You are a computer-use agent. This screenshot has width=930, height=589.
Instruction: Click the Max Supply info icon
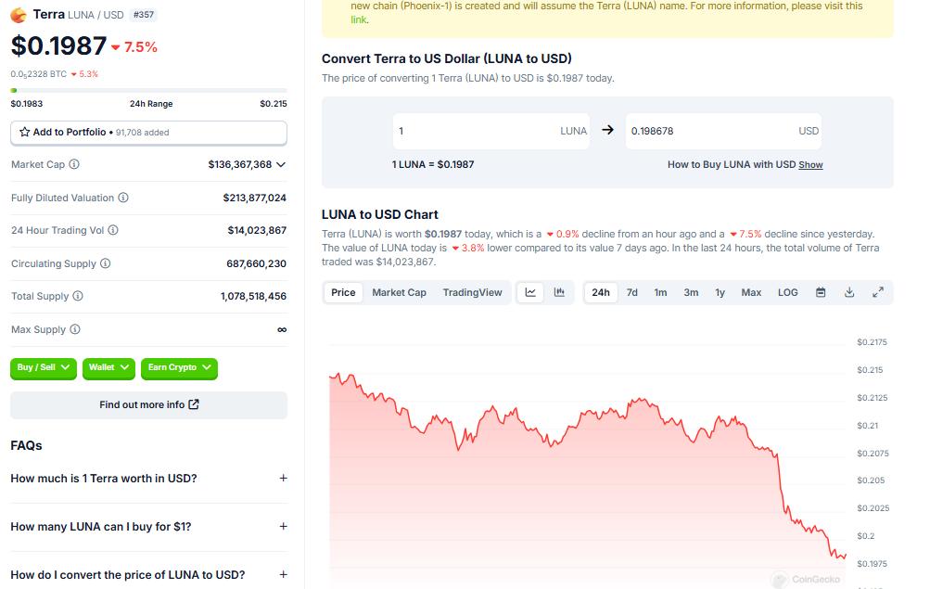pyautogui.click(x=75, y=329)
